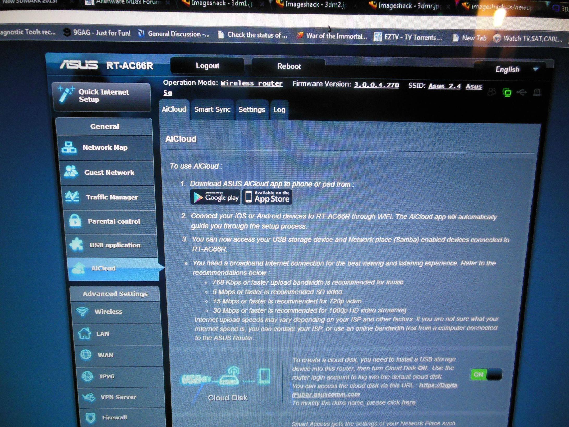This screenshot has height=427, width=569.
Task: Click the Logout button
Action: pyautogui.click(x=207, y=65)
